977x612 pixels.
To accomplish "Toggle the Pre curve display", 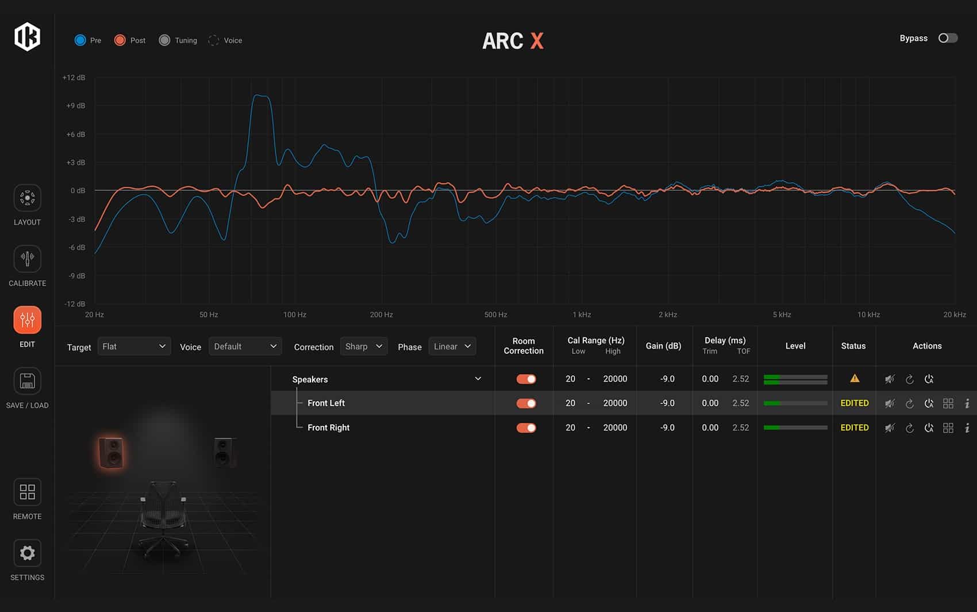I will tap(80, 40).
